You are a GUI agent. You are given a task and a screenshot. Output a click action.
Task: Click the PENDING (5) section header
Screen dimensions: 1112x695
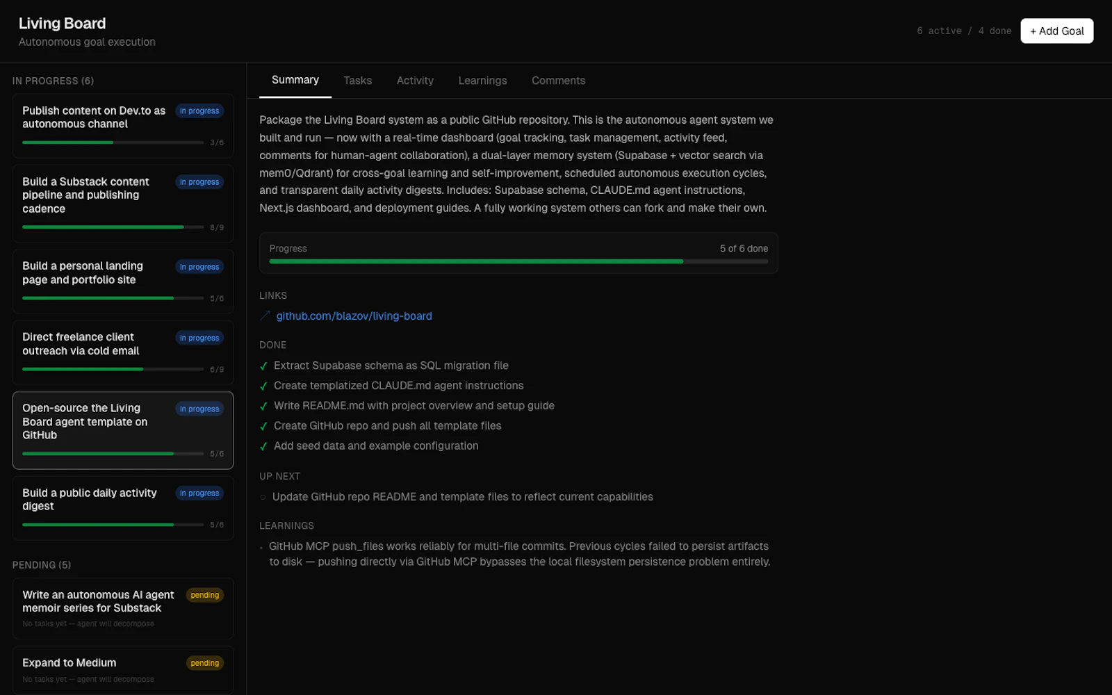42,565
